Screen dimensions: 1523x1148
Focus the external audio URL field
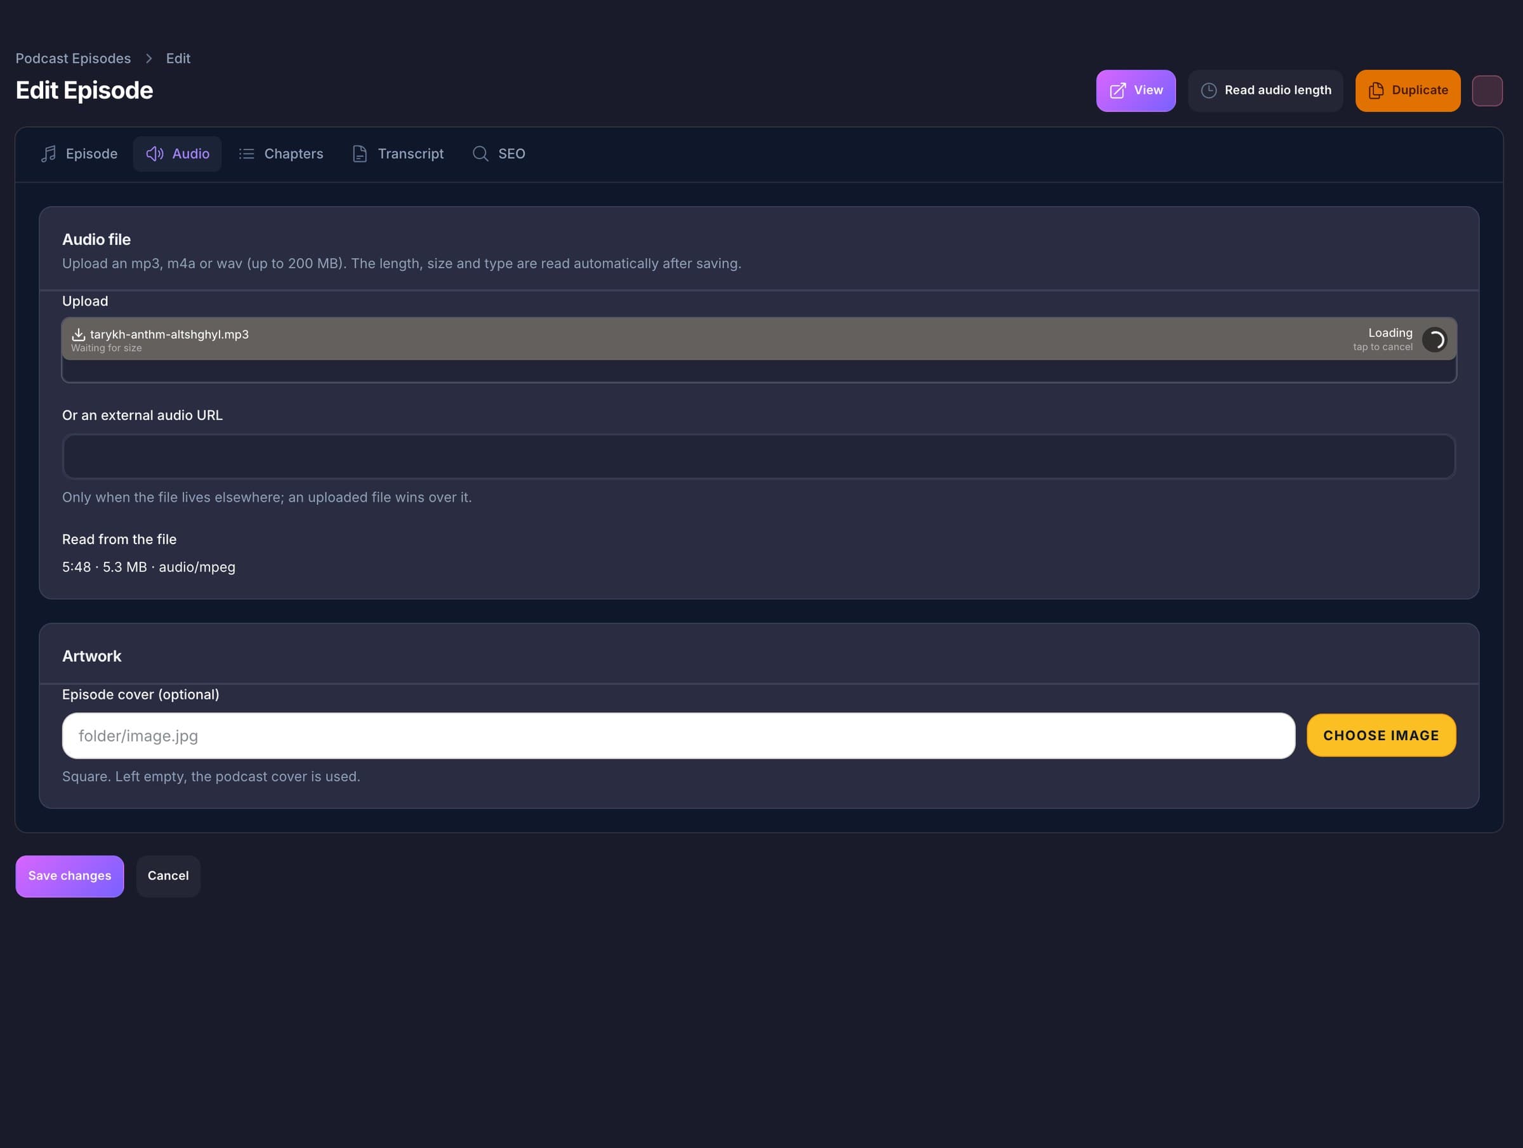(759, 456)
